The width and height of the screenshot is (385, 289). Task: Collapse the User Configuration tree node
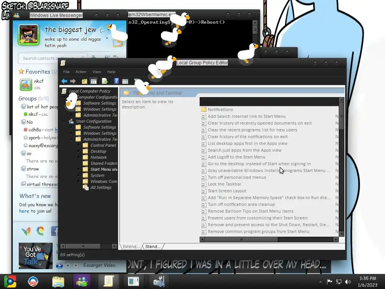click(64, 122)
